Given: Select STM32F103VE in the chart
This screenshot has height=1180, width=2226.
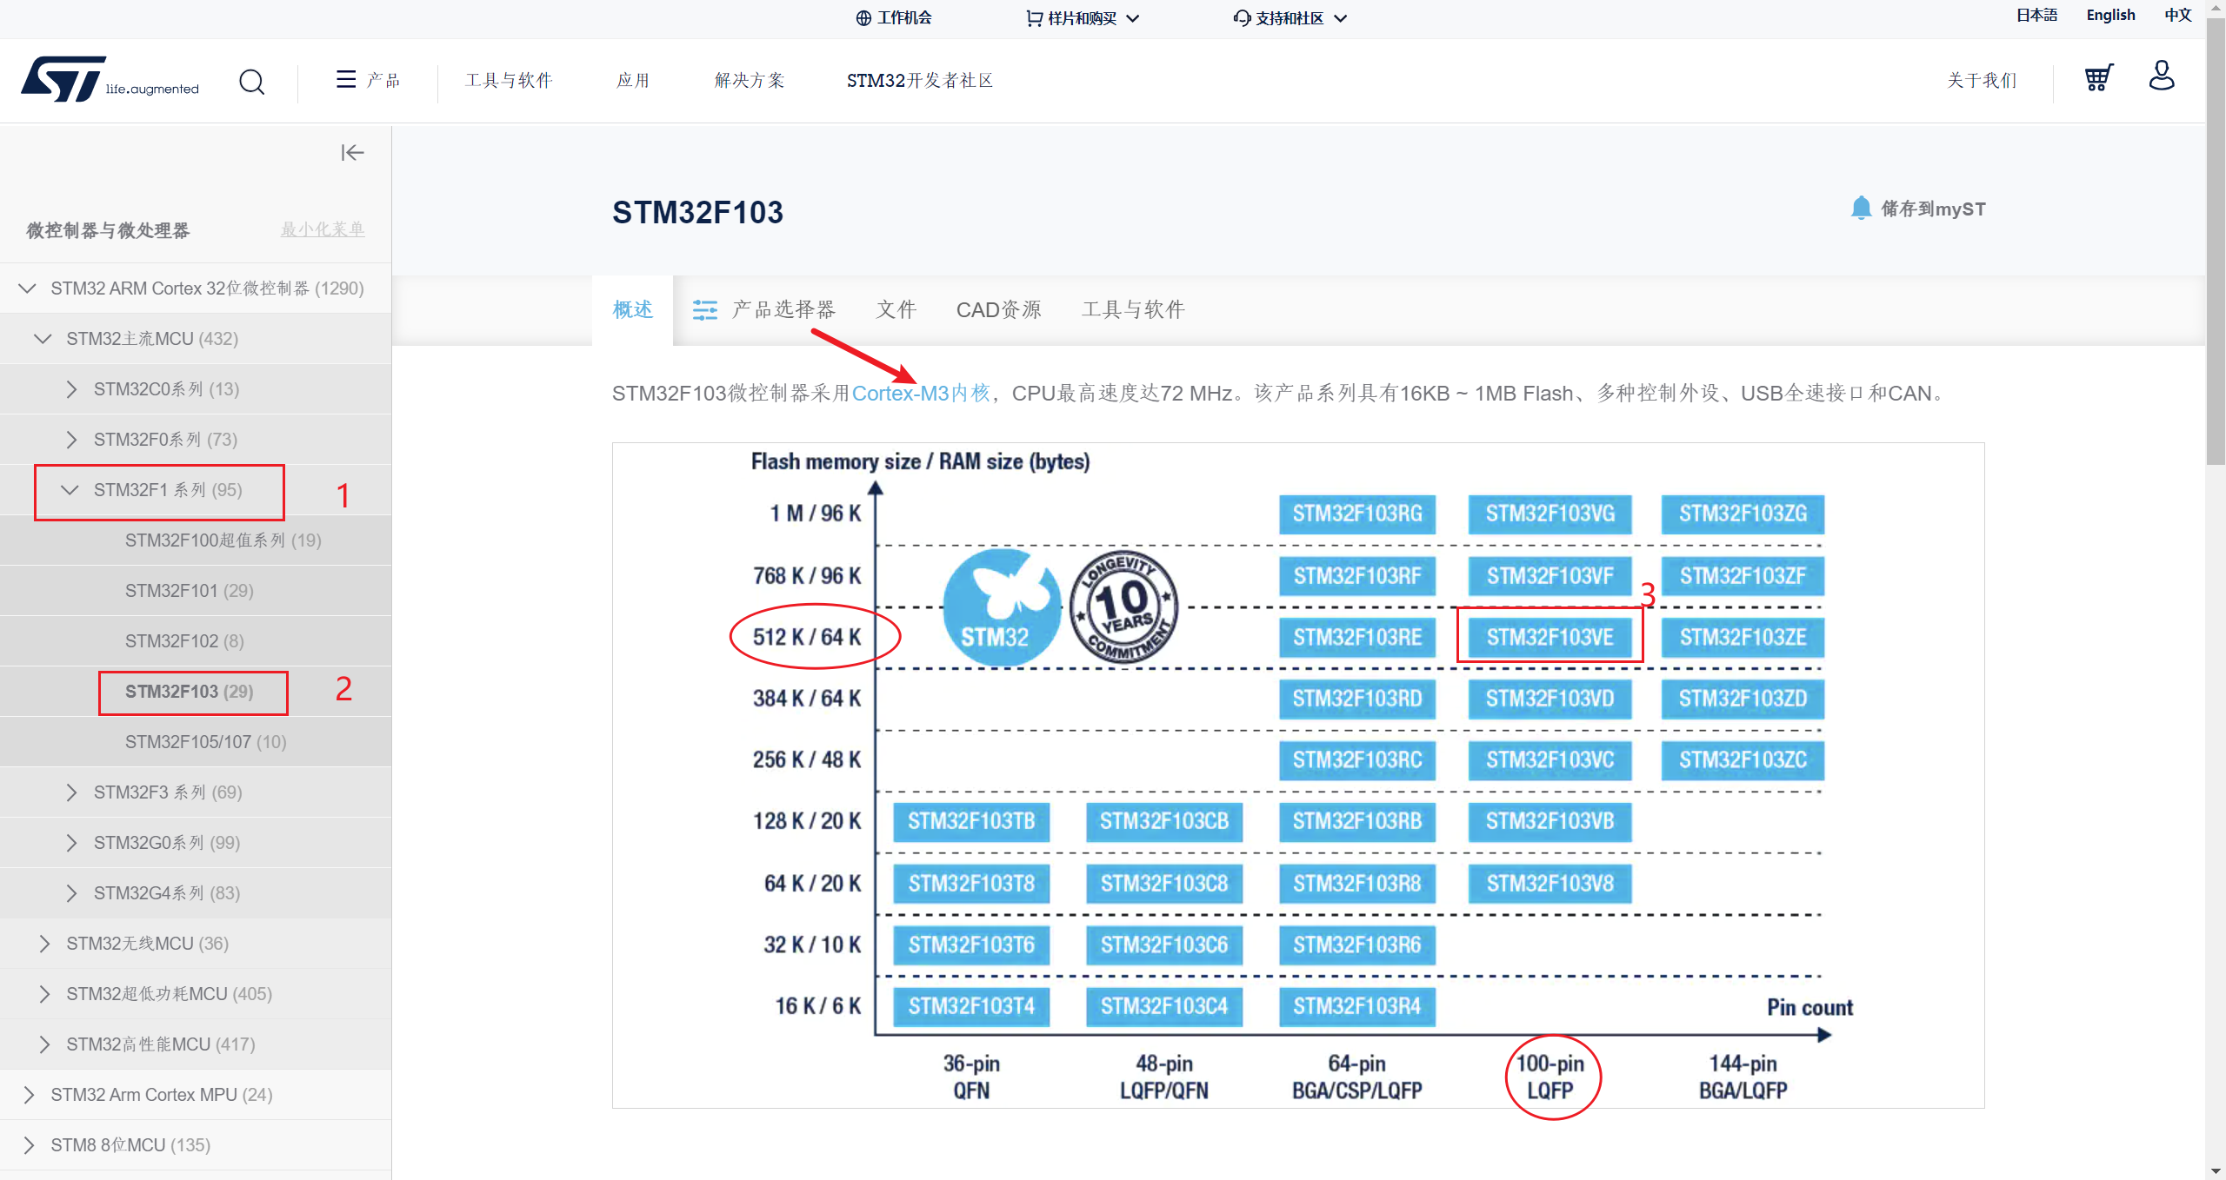Looking at the screenshot, I should [1550, 637].
